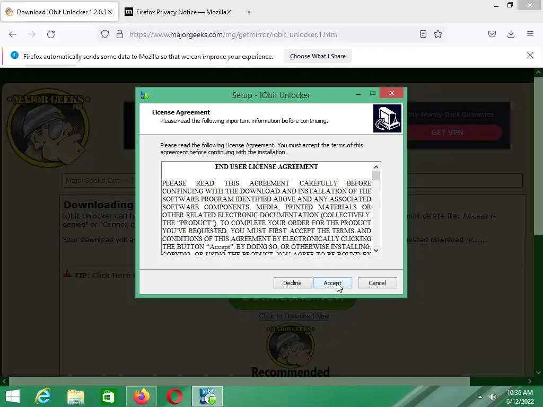Image resolution: width=543 pixels, height=407 pixels.
Task: Open Firefox hamburger application menu
Action: click(x=530, y=34)
